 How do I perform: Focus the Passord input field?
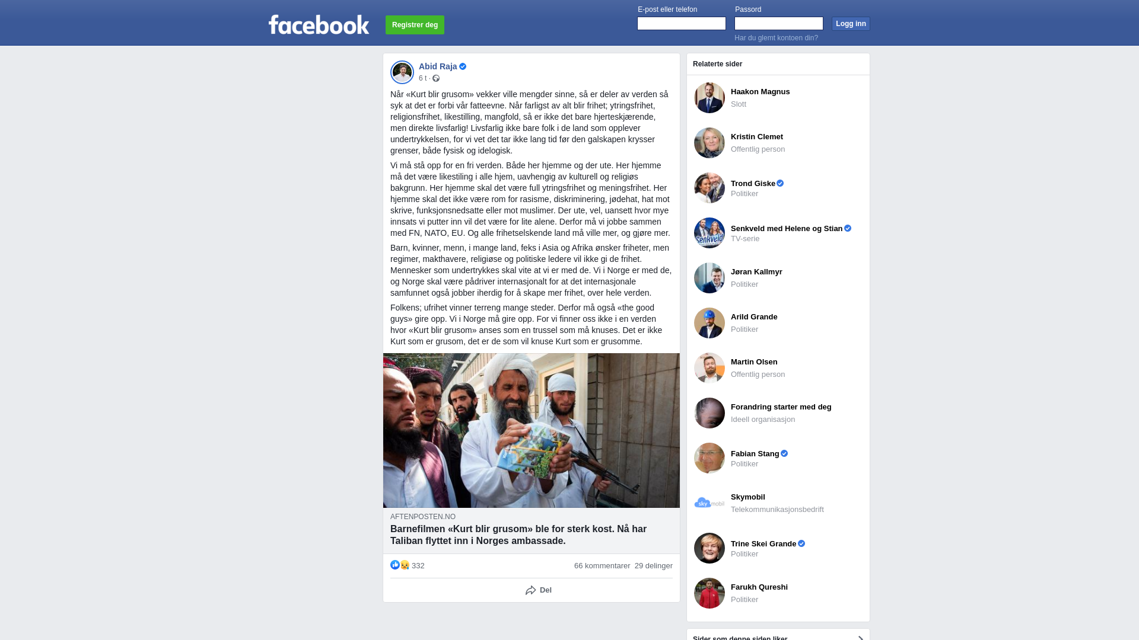point(779,24)
